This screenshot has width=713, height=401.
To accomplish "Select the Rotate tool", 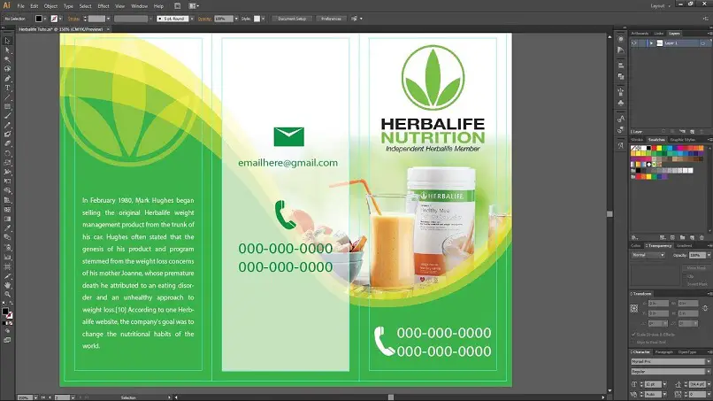I will point(7,153).
